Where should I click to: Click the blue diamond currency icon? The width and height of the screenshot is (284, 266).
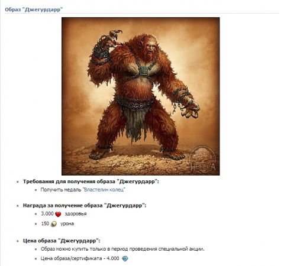(125, 259)
